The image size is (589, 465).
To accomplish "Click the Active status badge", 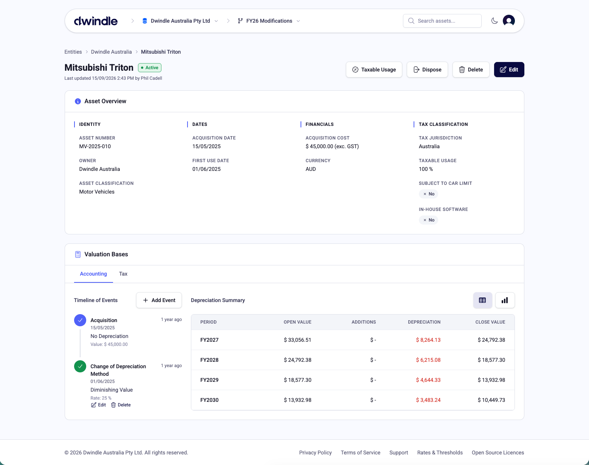I will coord(150,68).
